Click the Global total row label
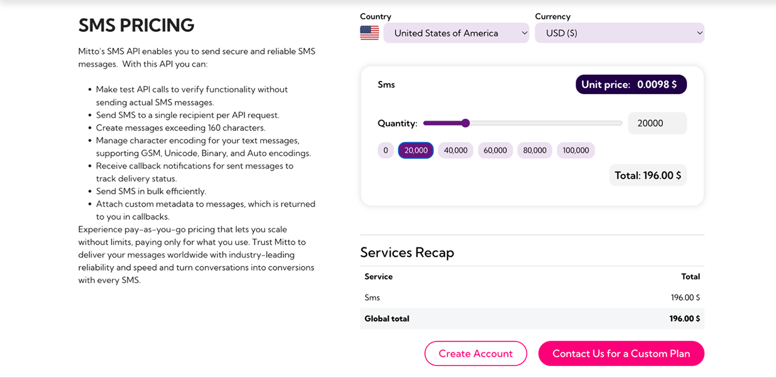 (x=387, y=319)
